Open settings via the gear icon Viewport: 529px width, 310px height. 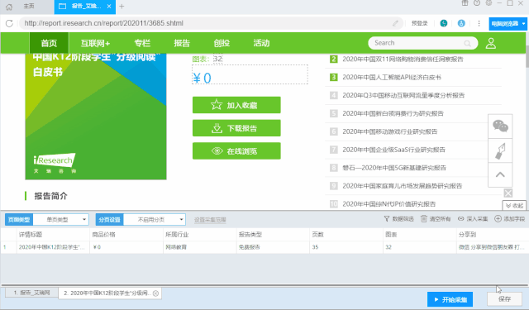pos(488,3)
